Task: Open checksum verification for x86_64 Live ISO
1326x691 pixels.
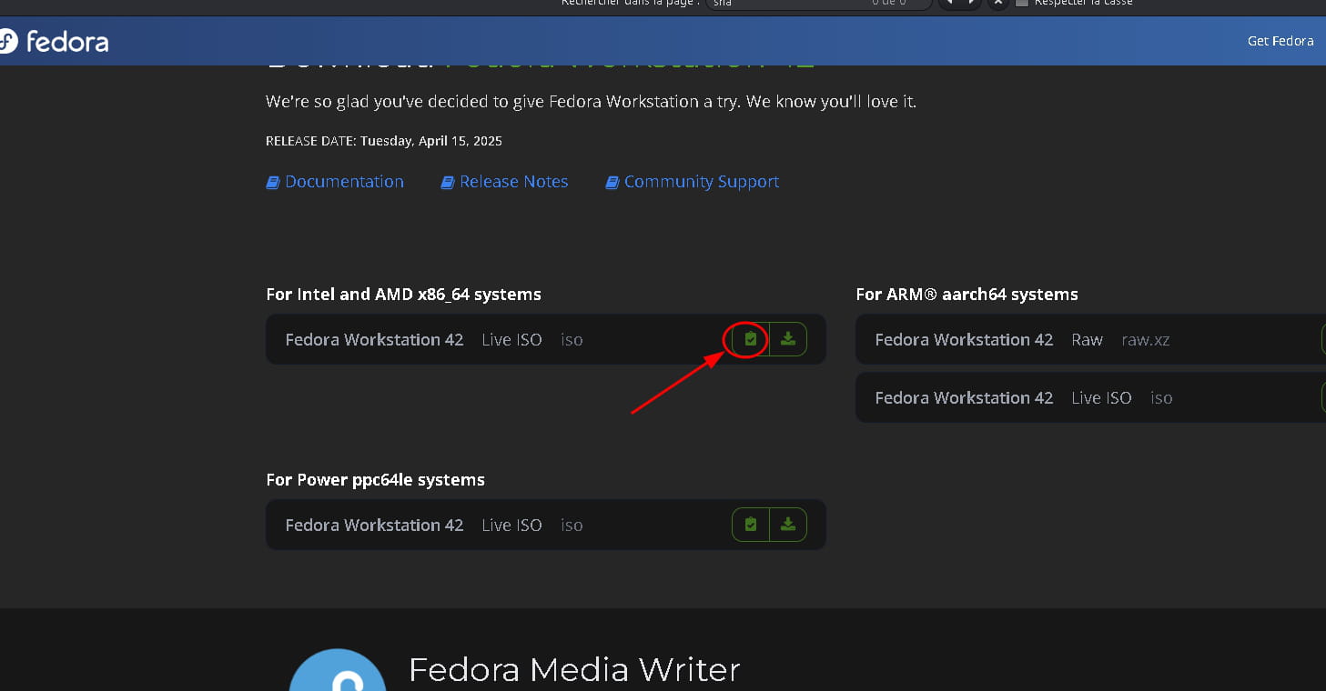Action: [751, 339]
